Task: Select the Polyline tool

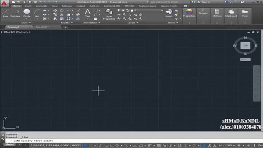Action: [15, 14]
